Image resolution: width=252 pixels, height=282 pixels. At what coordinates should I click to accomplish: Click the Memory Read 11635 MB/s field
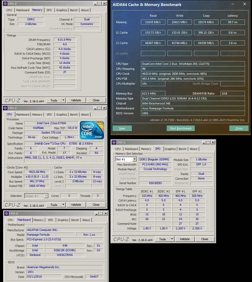(x=153, y=22)
